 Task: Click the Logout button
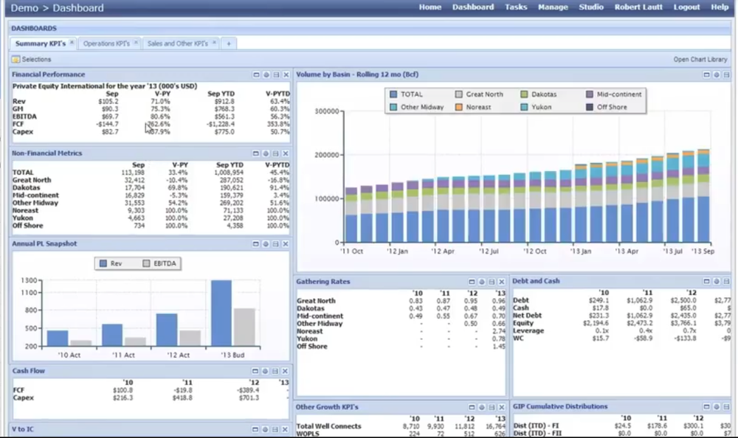click(686, 7)
